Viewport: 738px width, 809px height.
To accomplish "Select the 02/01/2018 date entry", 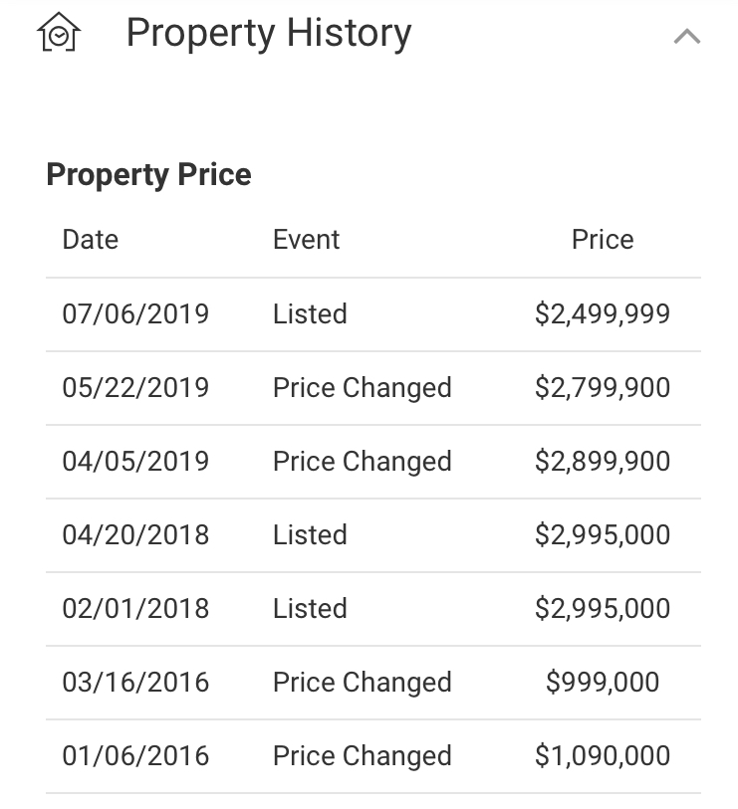I will pyautogui.click(x=135, y=609).
